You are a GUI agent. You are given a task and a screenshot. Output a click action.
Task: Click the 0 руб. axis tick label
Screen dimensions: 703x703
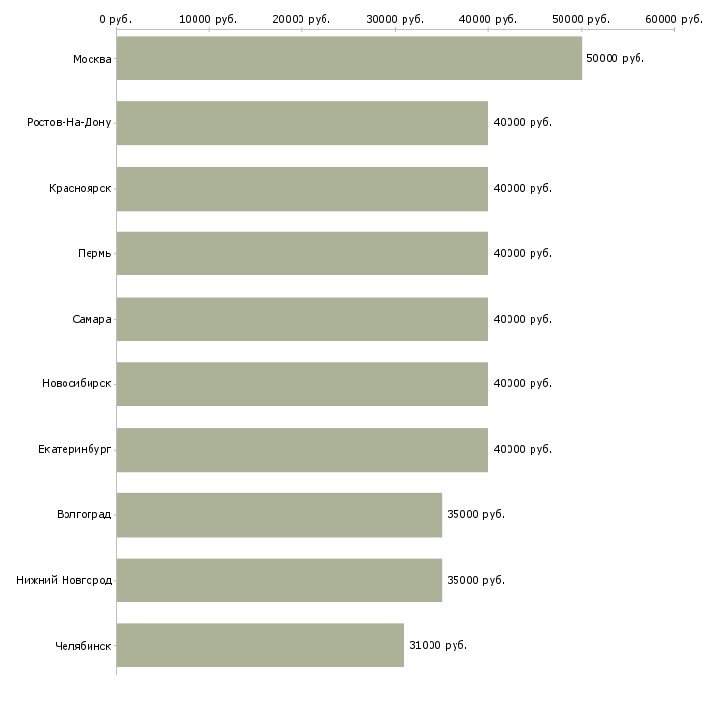click(x=116, y=19)
